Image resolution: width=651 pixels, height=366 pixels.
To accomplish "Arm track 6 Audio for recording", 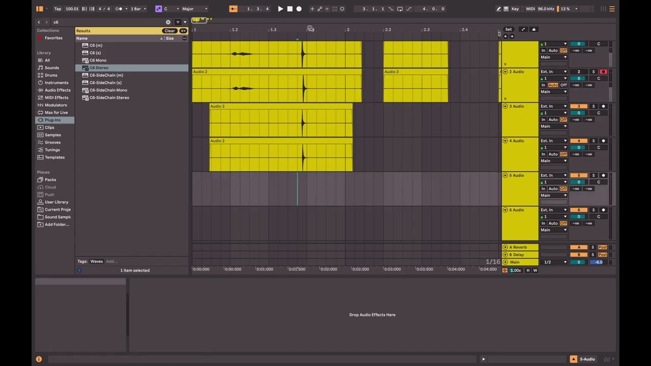I will [603, 210].
